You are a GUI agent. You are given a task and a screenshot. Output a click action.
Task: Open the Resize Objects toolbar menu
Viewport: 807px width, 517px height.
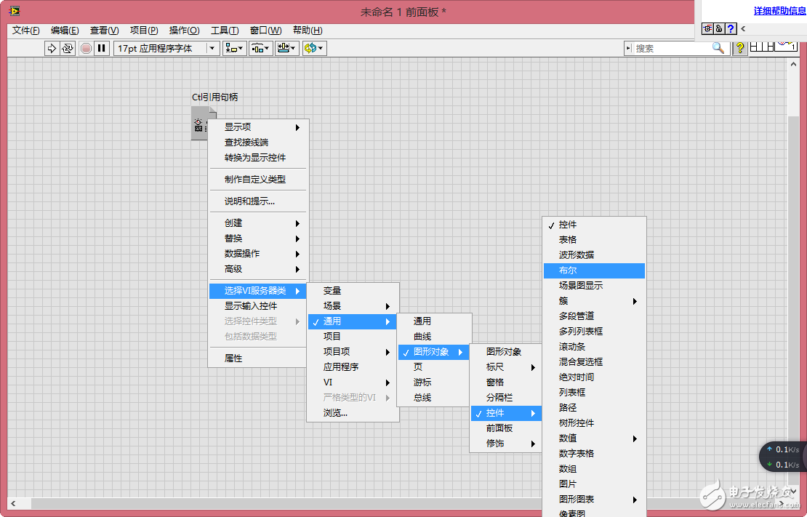286,49
